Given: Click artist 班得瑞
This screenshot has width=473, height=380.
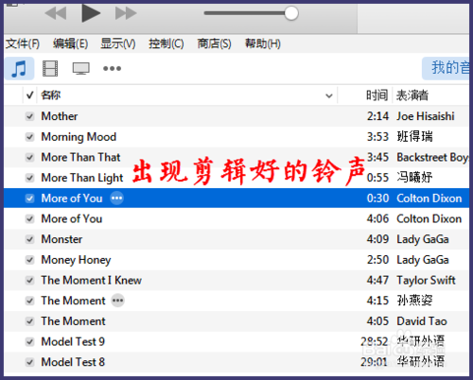Looking at the screenshot, I should [x=414, y=137].
